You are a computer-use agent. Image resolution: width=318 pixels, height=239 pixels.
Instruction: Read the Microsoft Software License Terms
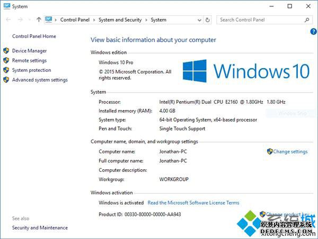pyautogui.click(x=193, y=203)
